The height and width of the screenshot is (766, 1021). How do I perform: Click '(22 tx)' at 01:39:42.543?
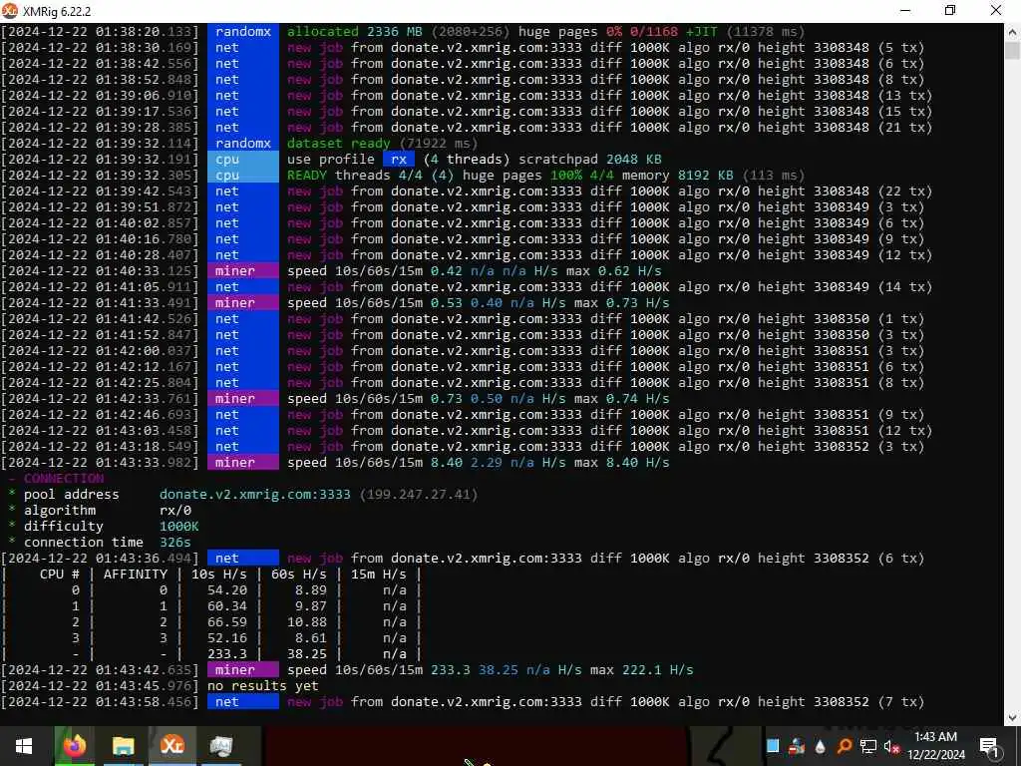(905, 191)
